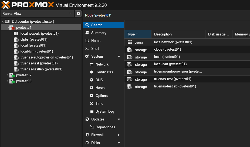Click the System gears icon

click(87, 56)
